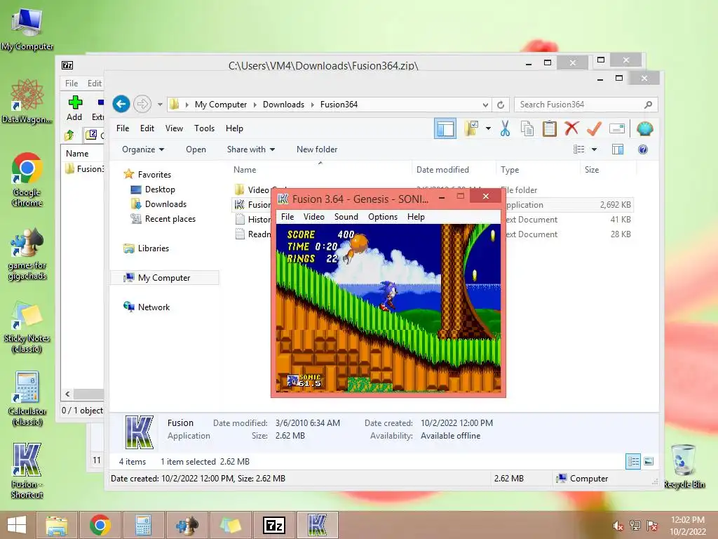Open the My Computer desktop icon

27,29
